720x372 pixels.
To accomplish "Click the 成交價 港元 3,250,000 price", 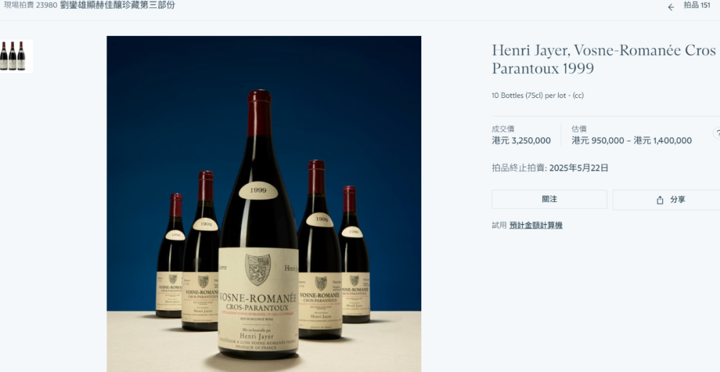I will point(521,141).
